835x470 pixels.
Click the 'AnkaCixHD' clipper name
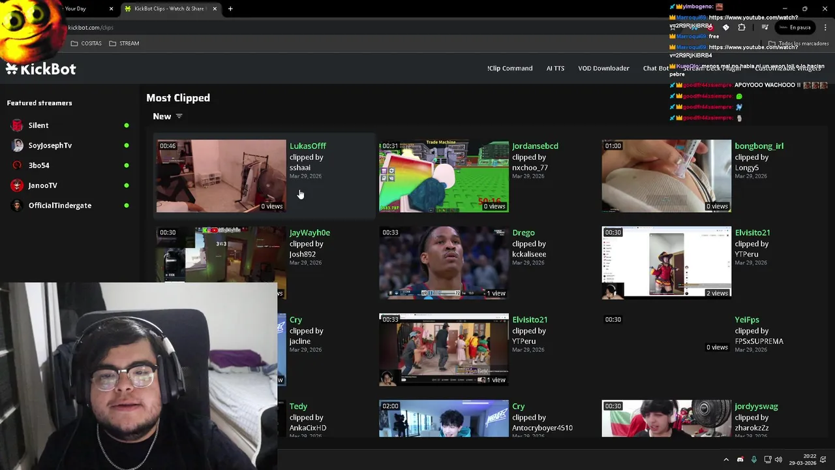[308, 428]
